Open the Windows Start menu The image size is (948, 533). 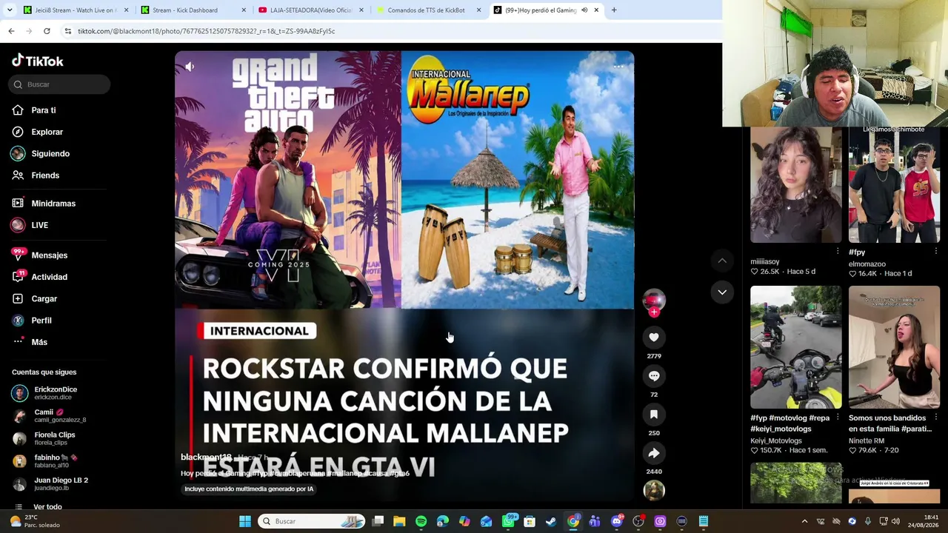pos(245,521)
